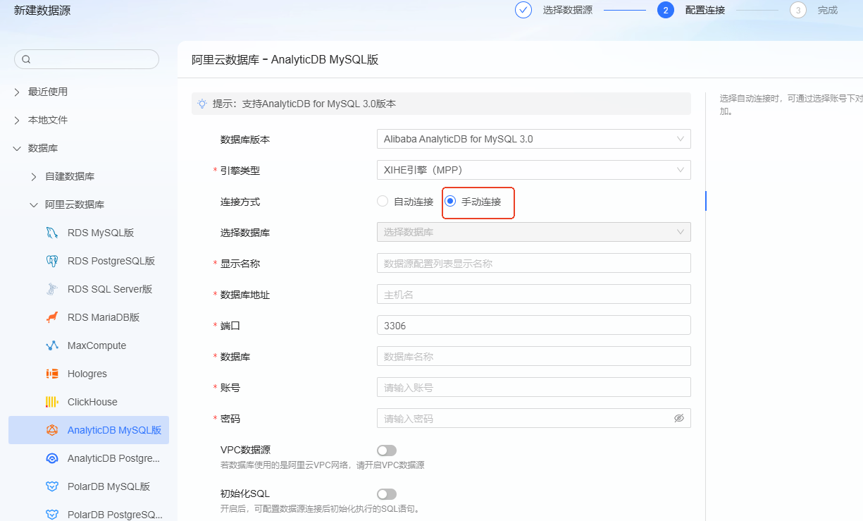Viewport: 863px width, 521px height.
Task: Select the 自动连接 radio button
Action: [383, 202]
